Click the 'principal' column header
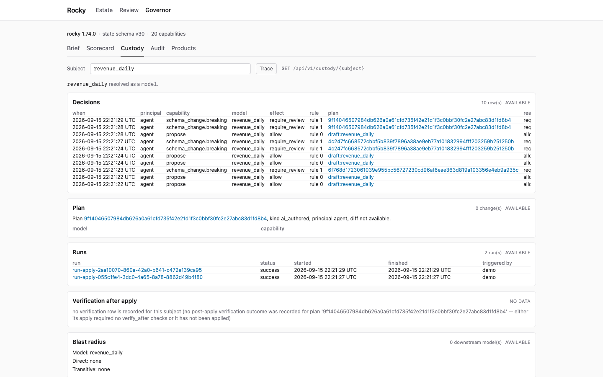The height and width of the screenshot is (377, 603). (x=151, y=113)
